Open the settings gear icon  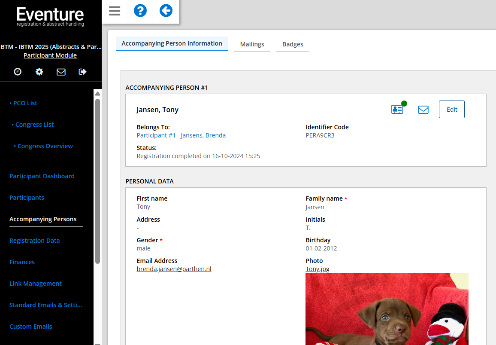pyautogui.click(x=39, y=72)
